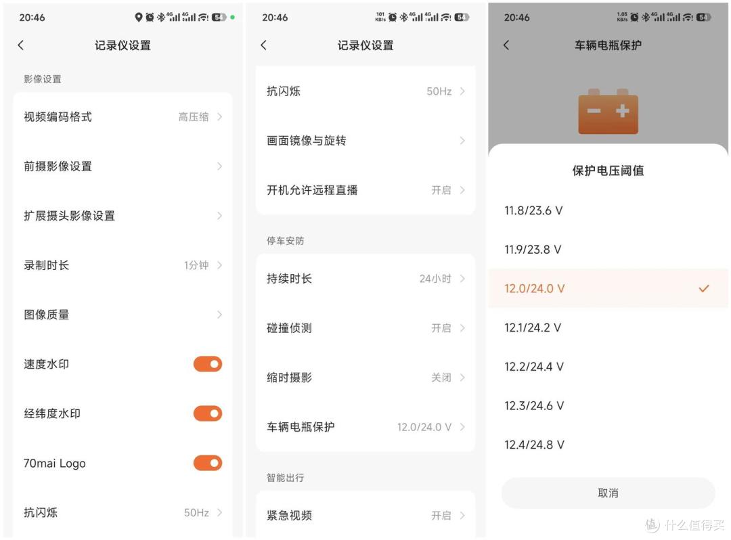Image resolution: width=731 pixels, height=540 pixels.
Task: Open 视频编码格式 chevron showing 高压缩
Action: 219,116
